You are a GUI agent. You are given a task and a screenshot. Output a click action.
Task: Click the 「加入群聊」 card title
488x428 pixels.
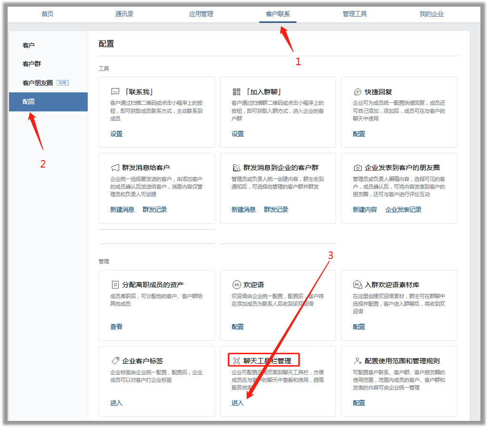(264, 92)
